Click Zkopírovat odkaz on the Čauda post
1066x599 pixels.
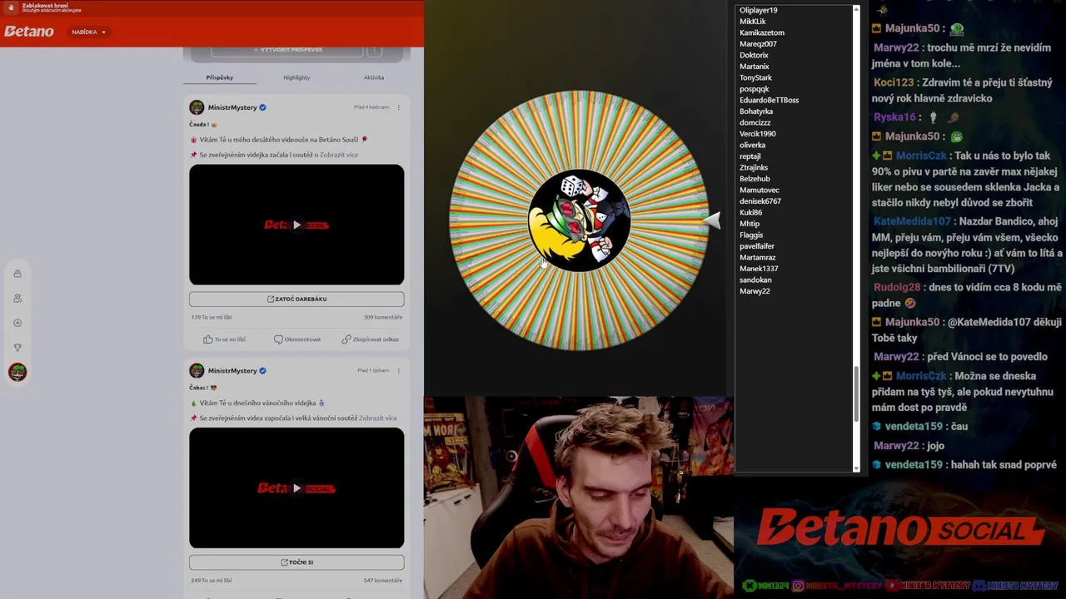click(x=370, y=339)
